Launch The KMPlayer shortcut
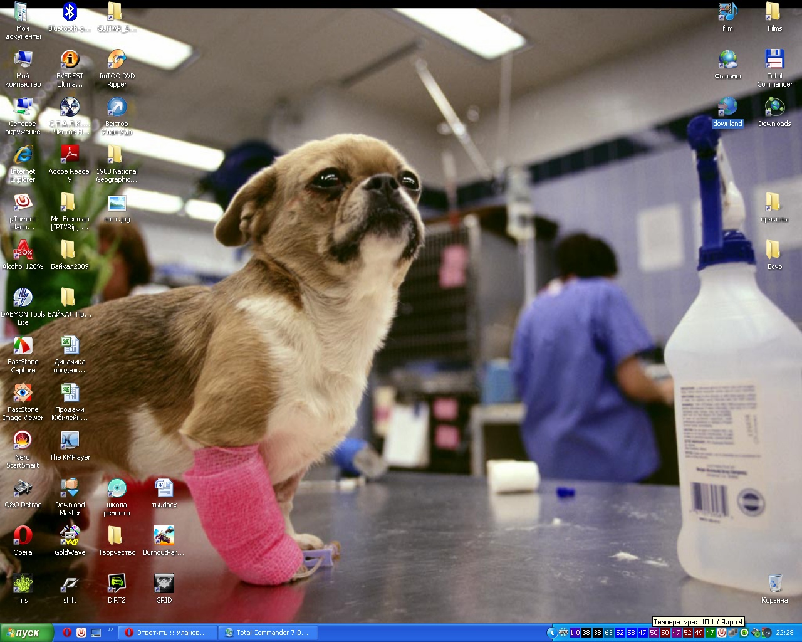The image size is (802, 642). pos(70,446)
